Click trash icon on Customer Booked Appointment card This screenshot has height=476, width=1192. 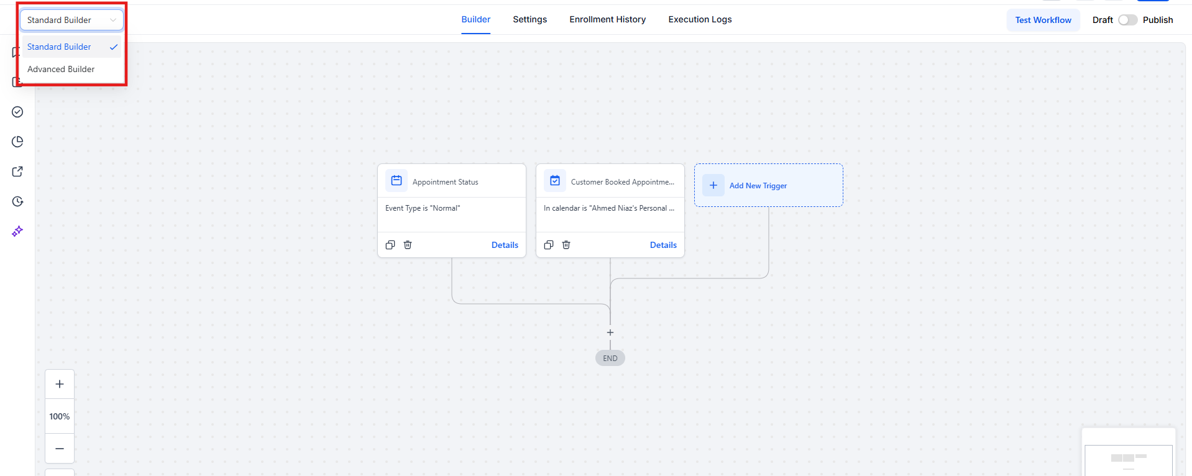tap(566, 245)
